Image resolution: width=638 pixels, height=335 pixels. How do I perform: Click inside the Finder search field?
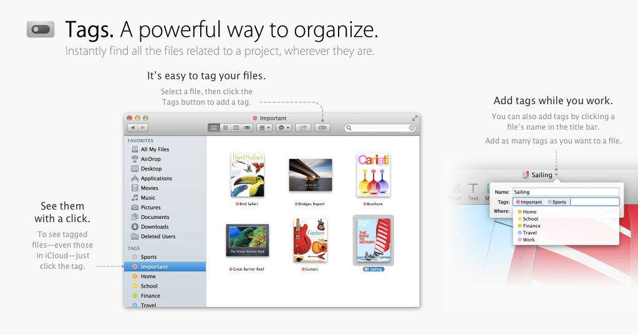(380, 128)
